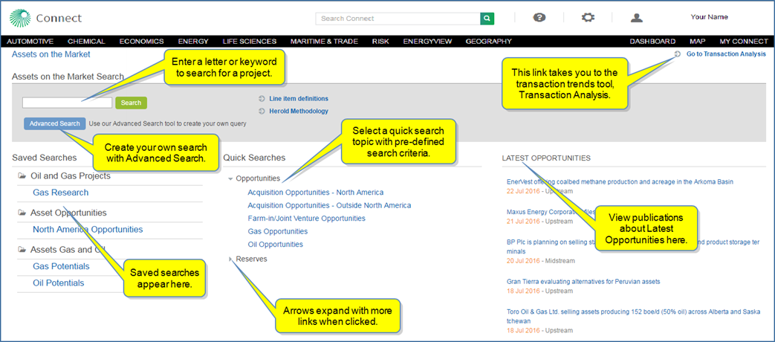The image size is (775, 342).
Task: Click the Assets on the Market search box
Action: 67,103
